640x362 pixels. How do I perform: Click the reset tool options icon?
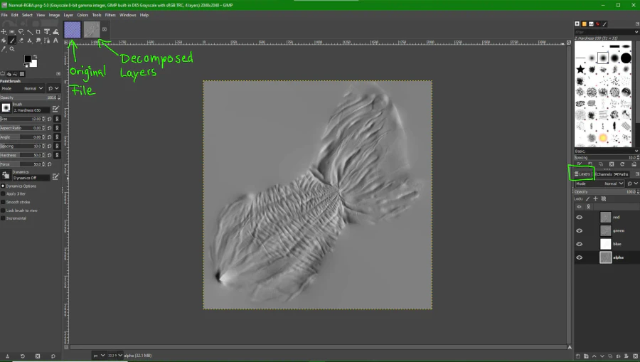pos(53,356)
